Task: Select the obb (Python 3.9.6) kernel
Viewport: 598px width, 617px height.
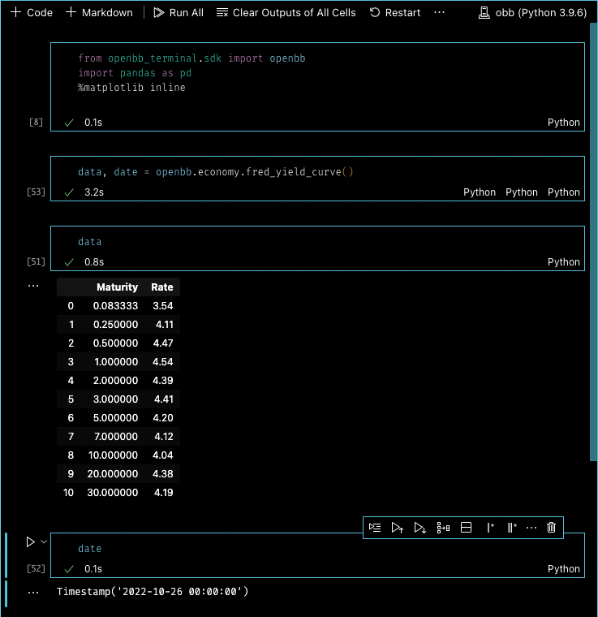Action: (533, 13)
